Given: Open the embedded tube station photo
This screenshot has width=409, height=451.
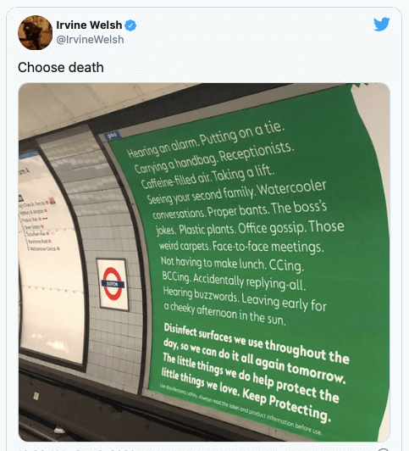Looking at the screenshot, I should point(204,262).
